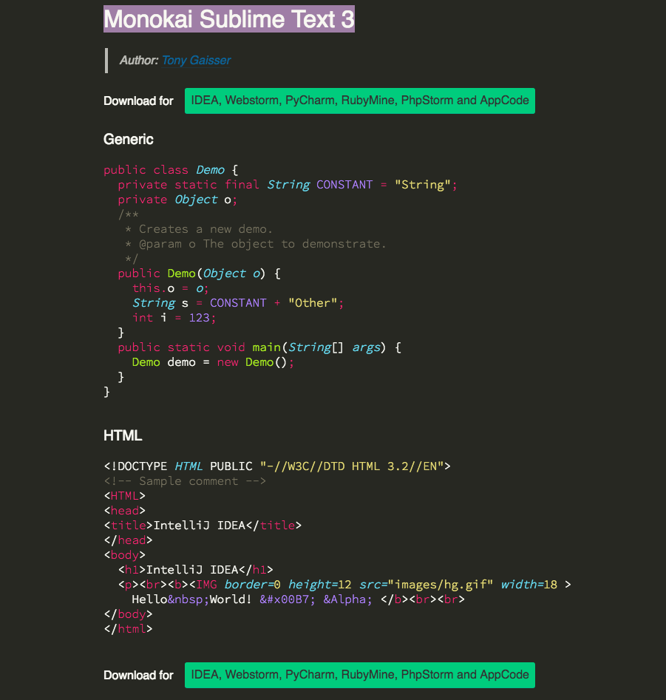Click the opening '<HTML>' tag line

click(124, 496)
